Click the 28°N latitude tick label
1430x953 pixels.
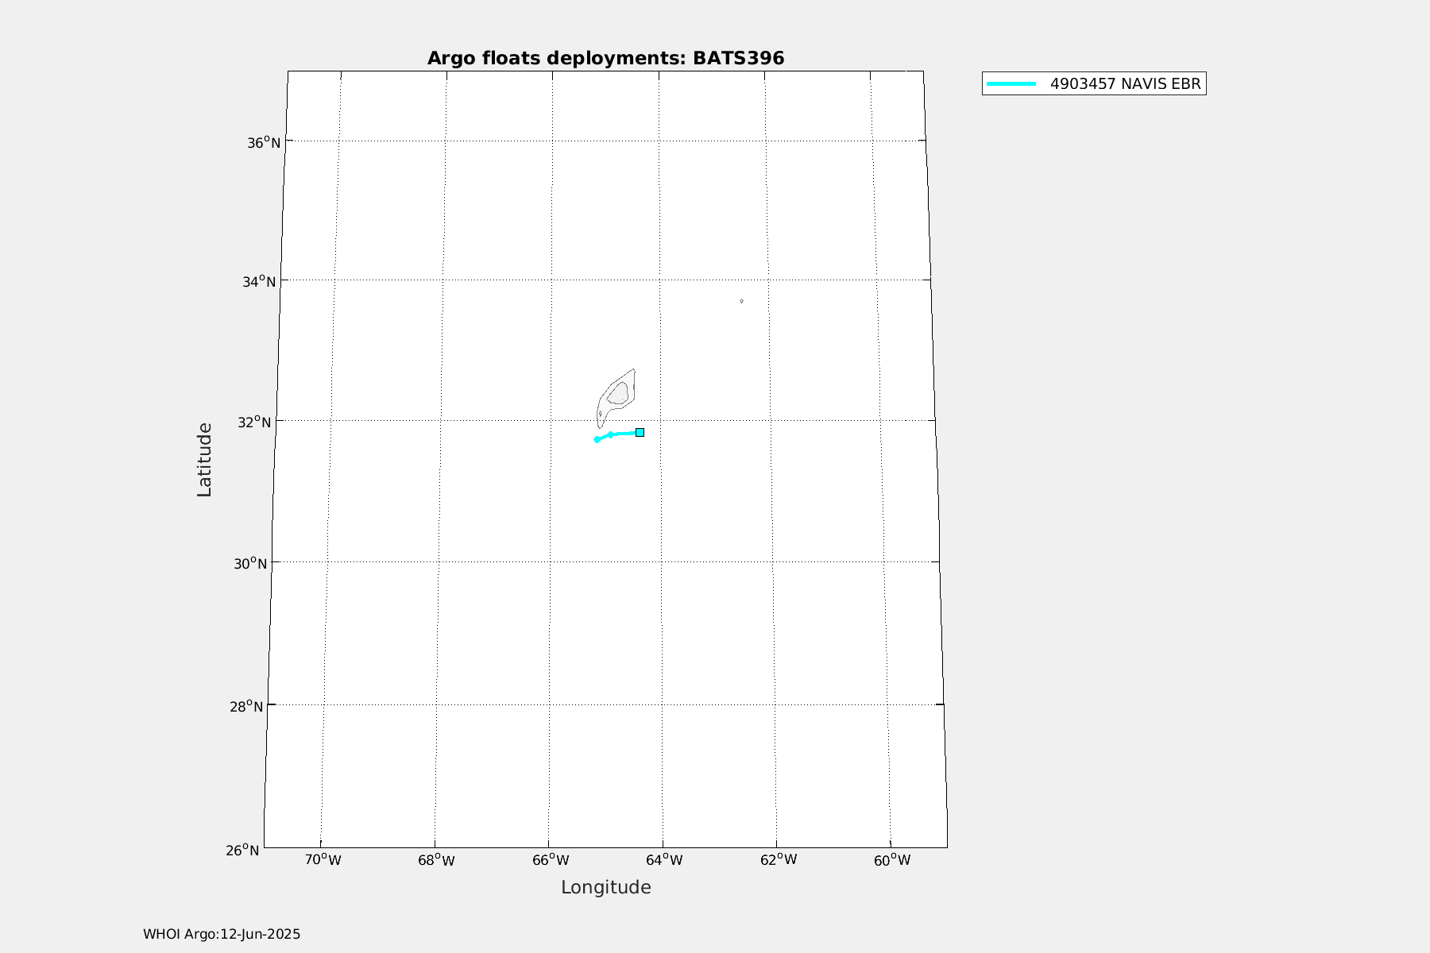point(246,706)
